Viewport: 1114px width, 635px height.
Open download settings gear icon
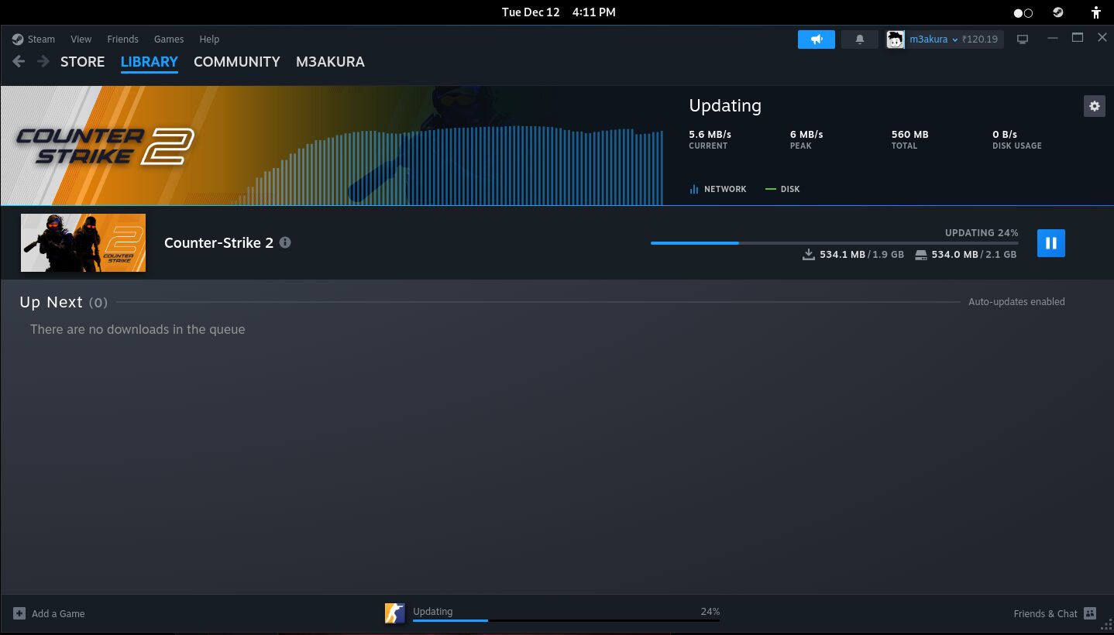1094,106
